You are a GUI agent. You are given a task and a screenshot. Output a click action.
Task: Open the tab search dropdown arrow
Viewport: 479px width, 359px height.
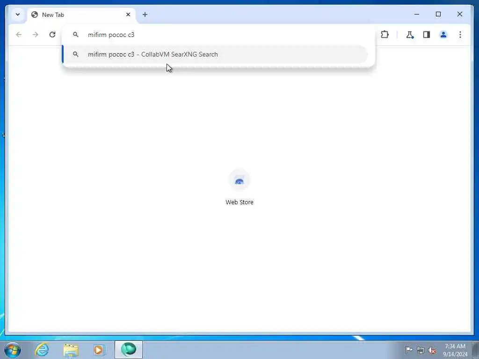tap(18, 14)
